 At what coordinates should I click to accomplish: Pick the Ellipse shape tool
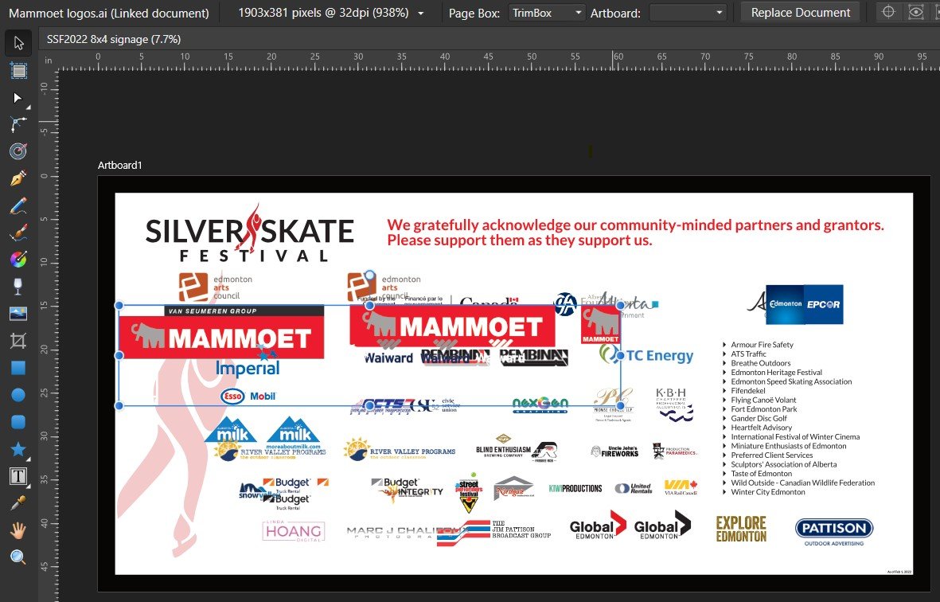click(x=18, y=394)
